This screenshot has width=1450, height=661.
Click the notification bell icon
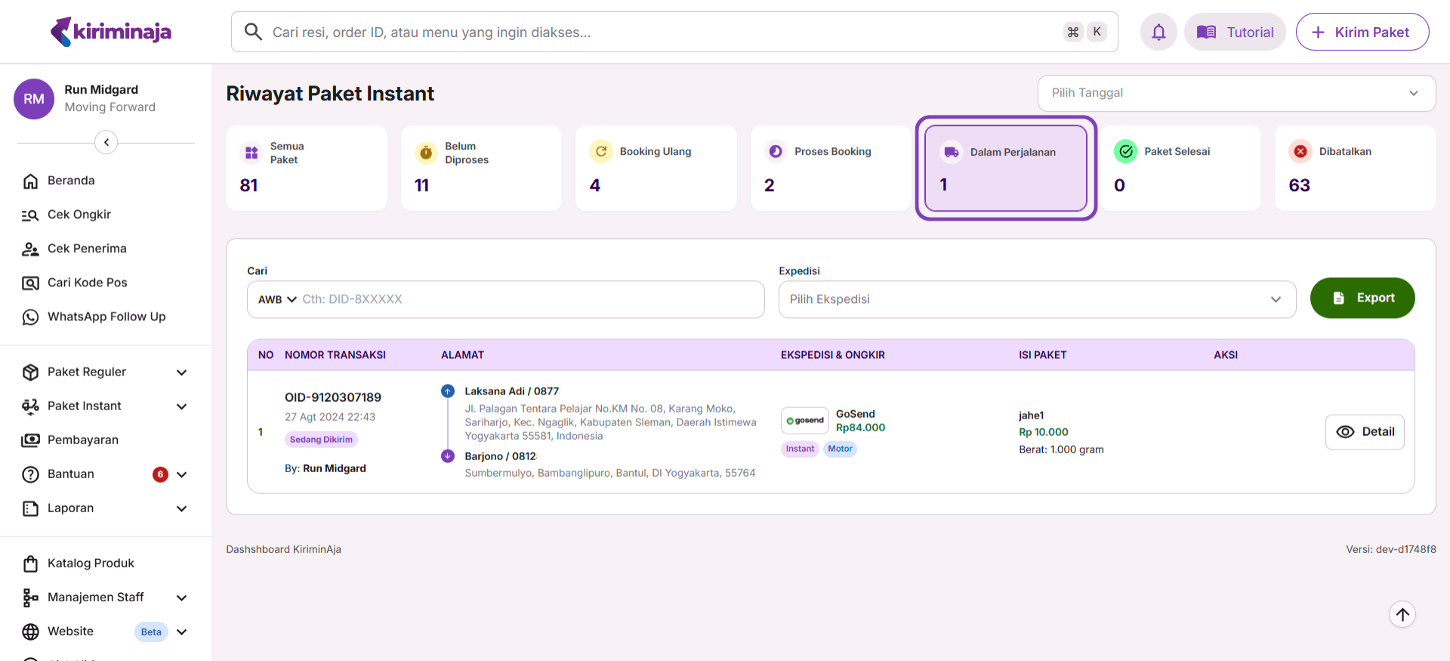(x=1158, y=32)
